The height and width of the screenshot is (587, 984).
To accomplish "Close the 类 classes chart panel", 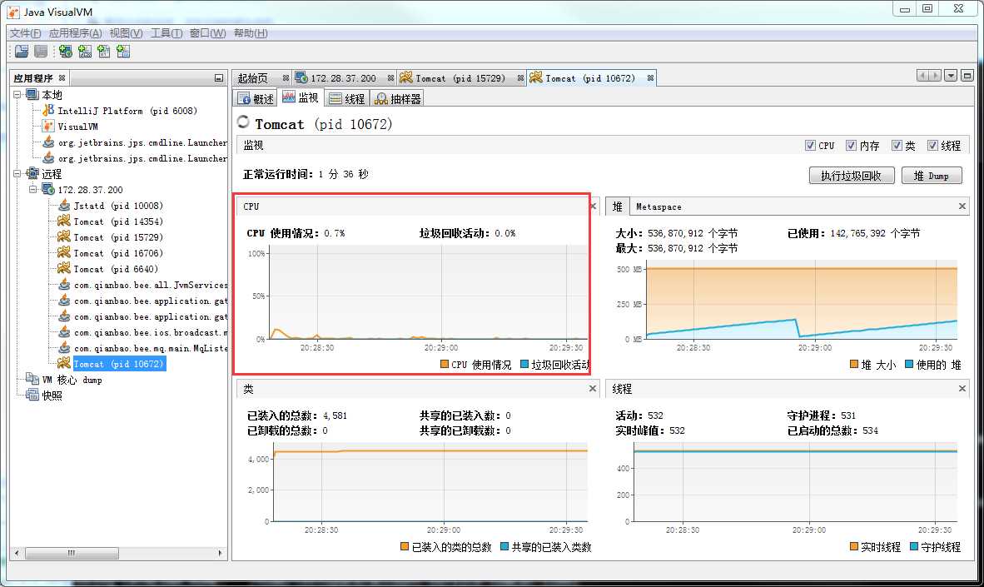I will (x=593, y=389).
